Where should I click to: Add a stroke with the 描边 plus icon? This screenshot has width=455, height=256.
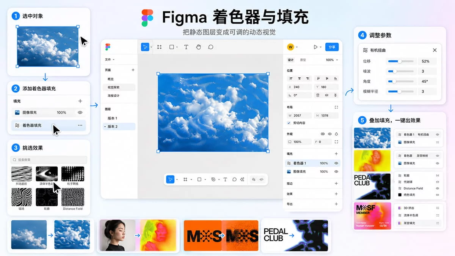click(336, 184)
